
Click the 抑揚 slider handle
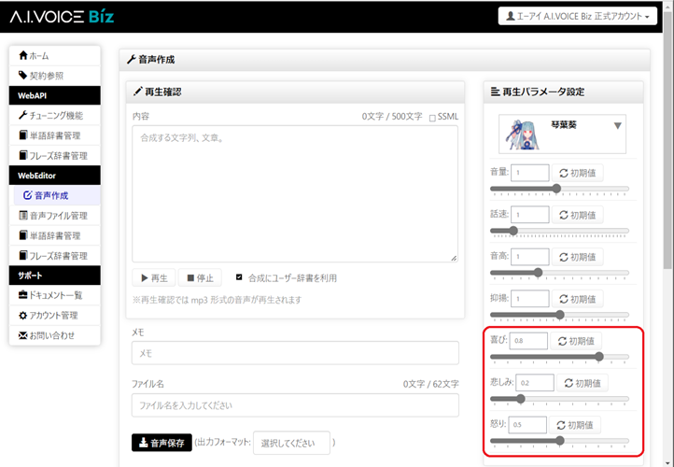coord(560,315)
